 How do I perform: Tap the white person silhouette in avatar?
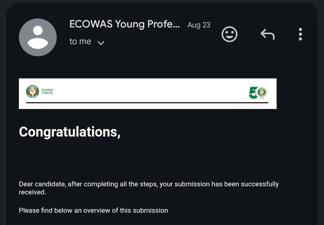click(38, 37)
